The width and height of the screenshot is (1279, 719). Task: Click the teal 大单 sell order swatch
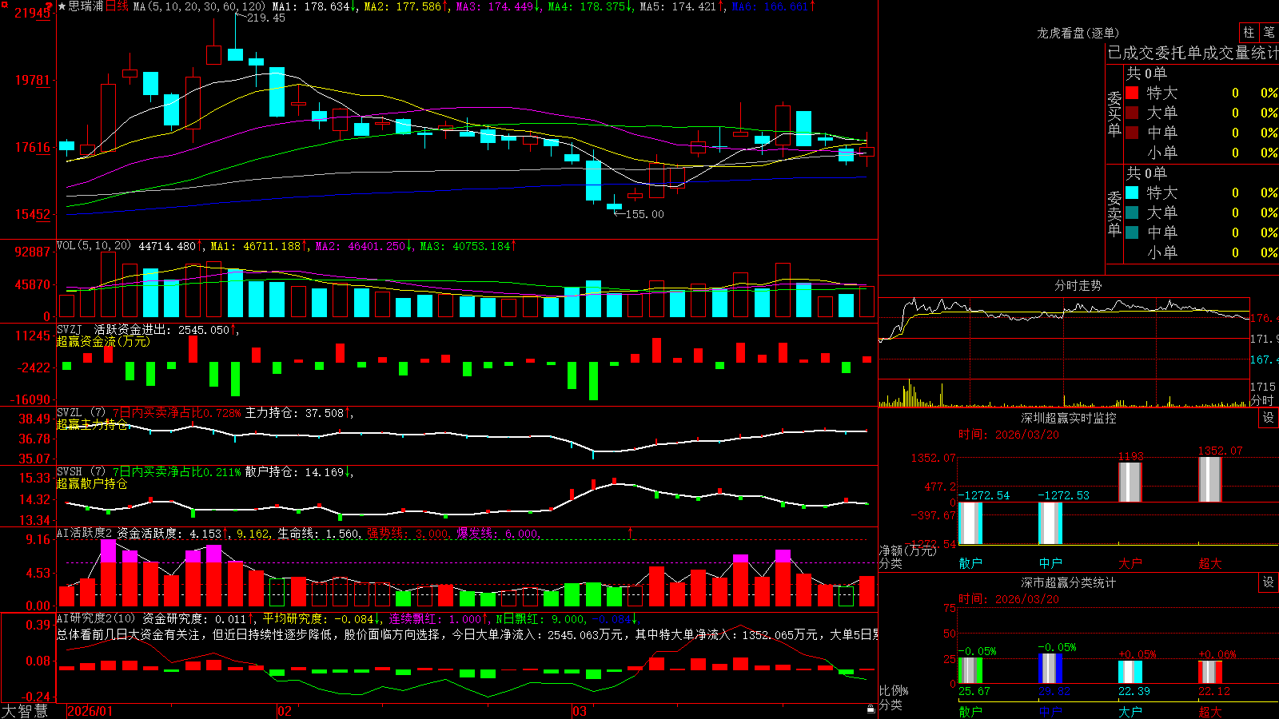[1132, 213]
